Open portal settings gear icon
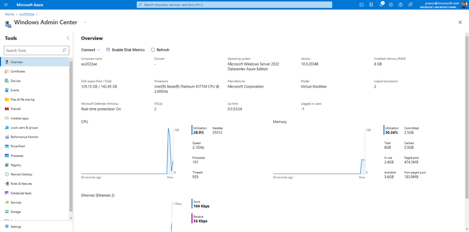Image resolution: width=469 pixels, height=232 pixels. pyautogui.click(x=391, y=5)
